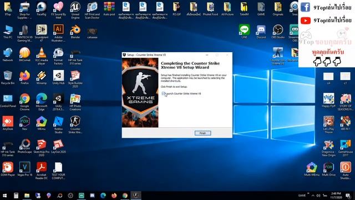Select the Control Panel desktop icon
Screen dimensions: 355x200
pos(8,101)
